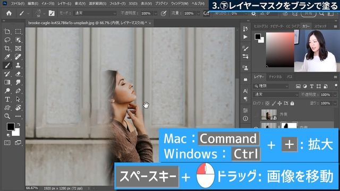Open the Paragraph panel icon
The height and width of the screenshot is (191, 340).
pyautogui.click(x=245, y=99)
